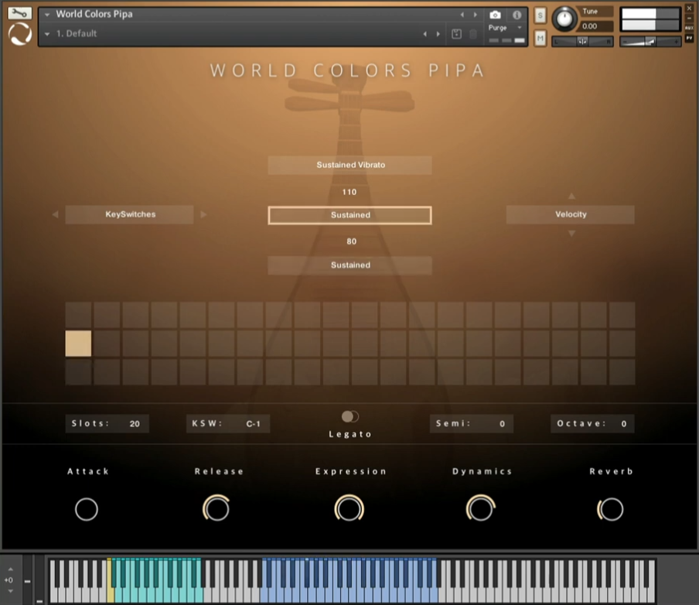Click the camera snapshot icon
699x605 pixels.
click(x=495, y=15)
